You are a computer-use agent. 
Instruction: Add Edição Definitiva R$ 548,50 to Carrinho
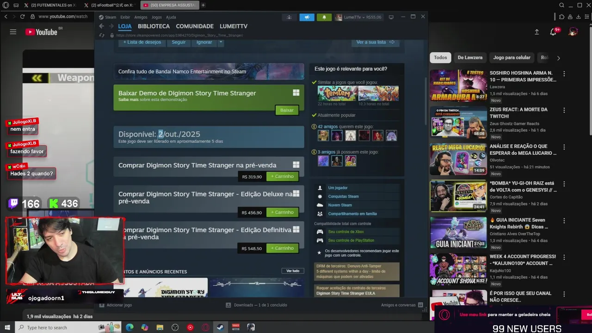tap(282, 248)
